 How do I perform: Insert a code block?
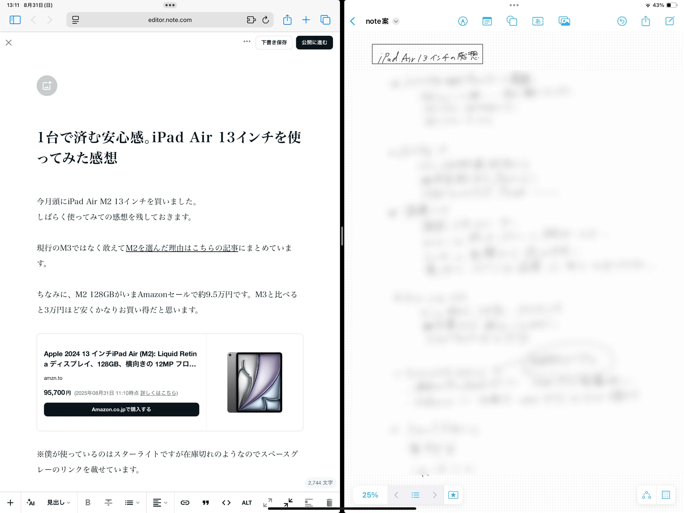click(x=226, y=503)
